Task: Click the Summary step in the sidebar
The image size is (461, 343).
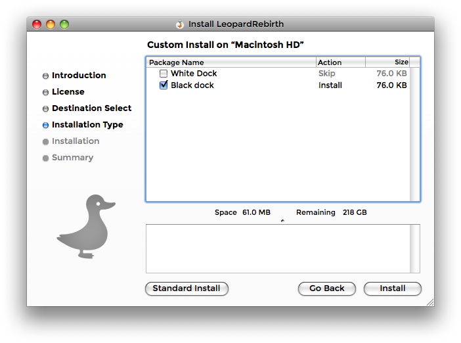Action: 73,158
